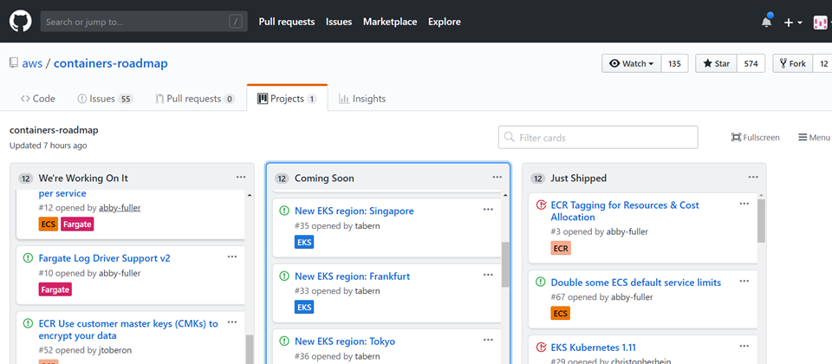Image resolution: width=832 pixels, height=364 pixels.
Task: Click closed-issue icon on EKS Kubernetes 1.11
Action: (x=541, y=348)
